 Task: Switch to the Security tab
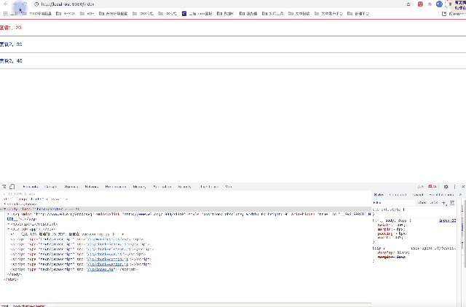[185, 187]
